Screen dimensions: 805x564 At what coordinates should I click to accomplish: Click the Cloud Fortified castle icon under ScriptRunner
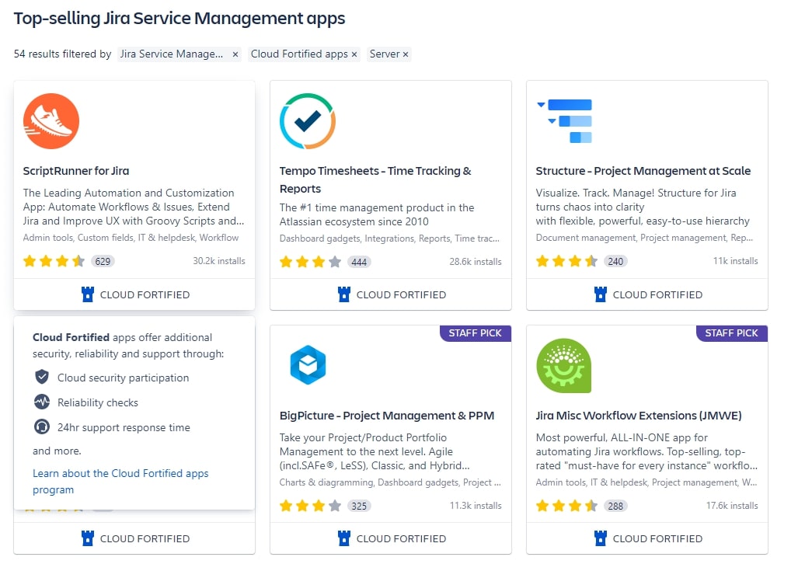coord(88,294)
